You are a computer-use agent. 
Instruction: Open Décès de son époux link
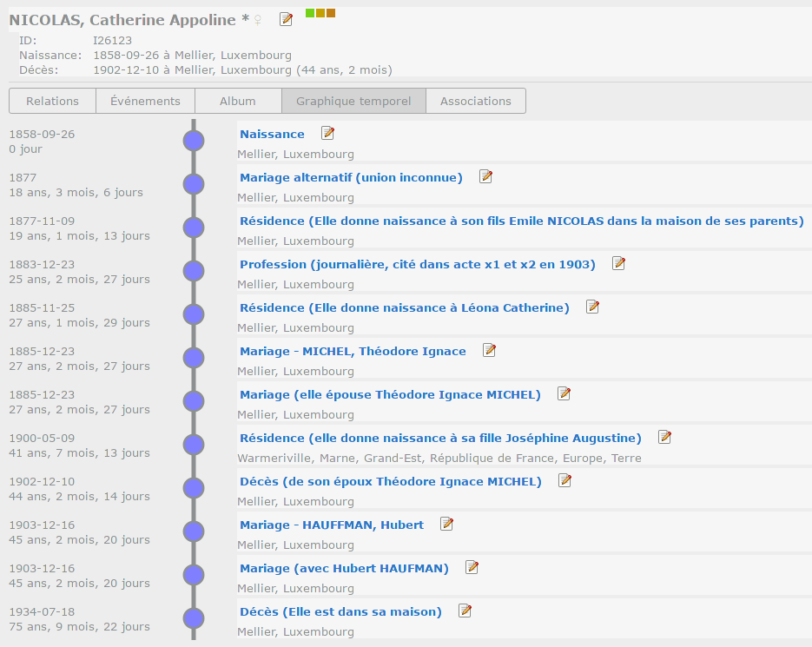pyautogui.click(x=390, y=481)
